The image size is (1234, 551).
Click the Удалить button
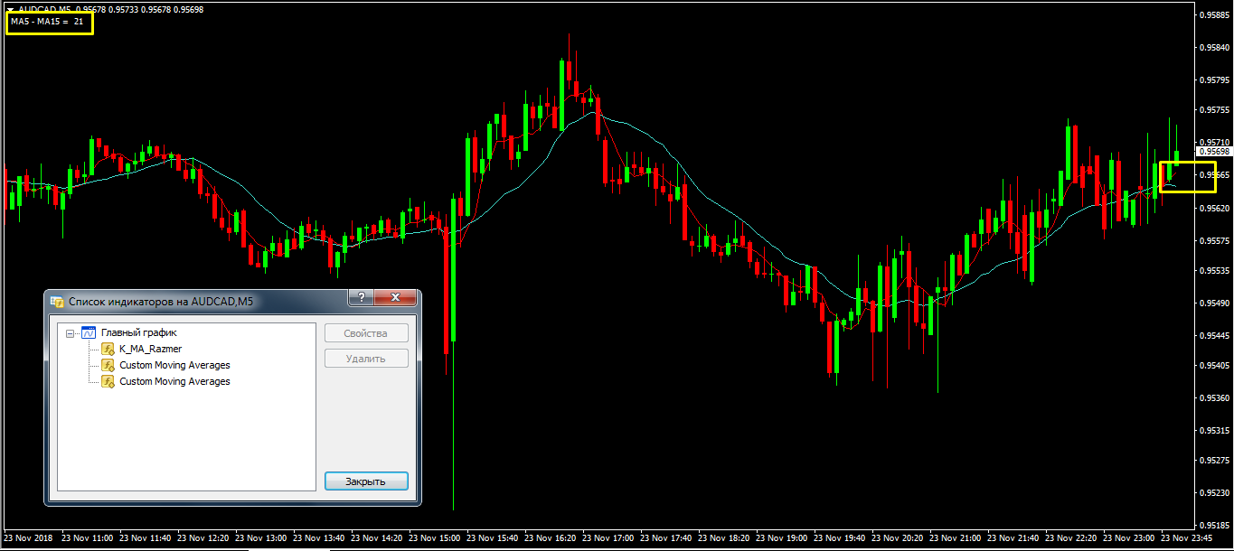366,359
